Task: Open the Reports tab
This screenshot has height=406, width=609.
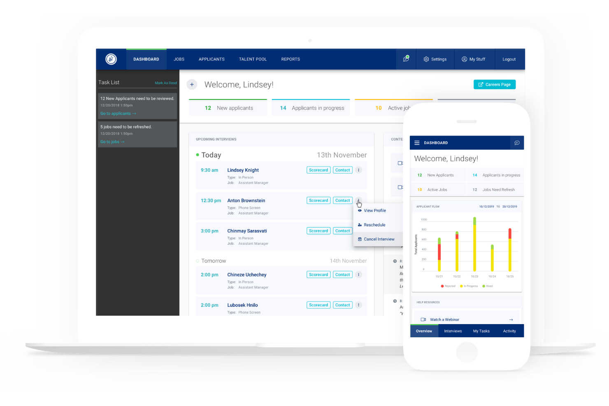Action: [291, 59]
